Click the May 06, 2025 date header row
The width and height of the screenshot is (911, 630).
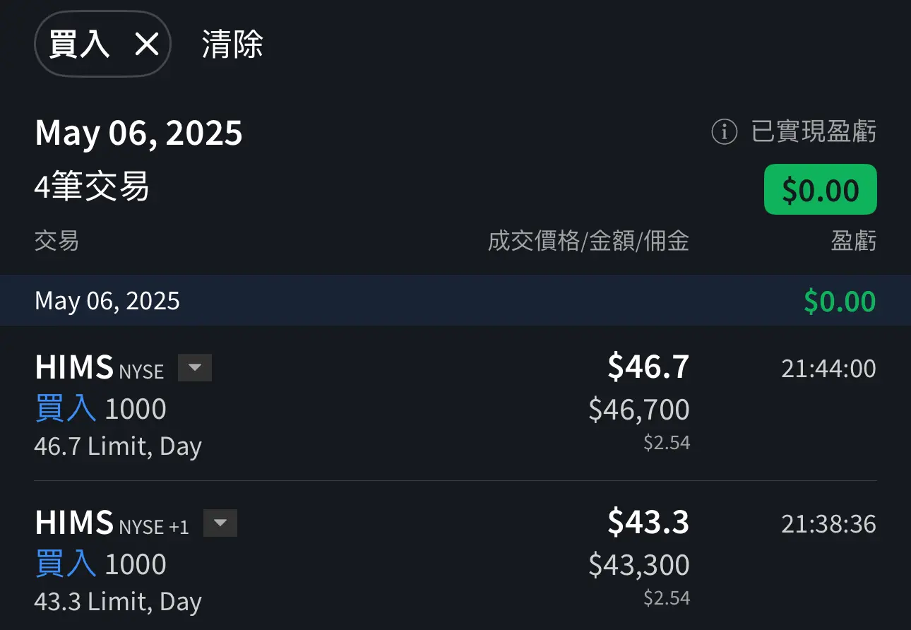pos(455,301)
